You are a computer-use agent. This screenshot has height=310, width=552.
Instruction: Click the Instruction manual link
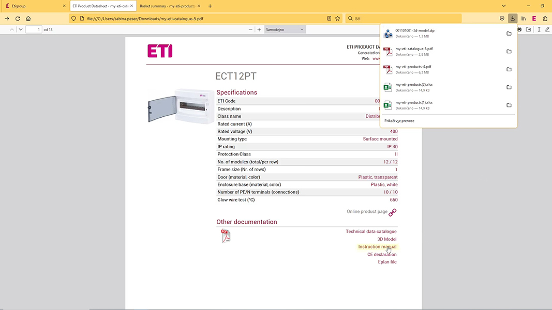(x=377, y=246)
